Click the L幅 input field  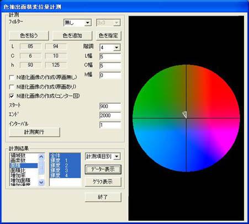point(110,57)
